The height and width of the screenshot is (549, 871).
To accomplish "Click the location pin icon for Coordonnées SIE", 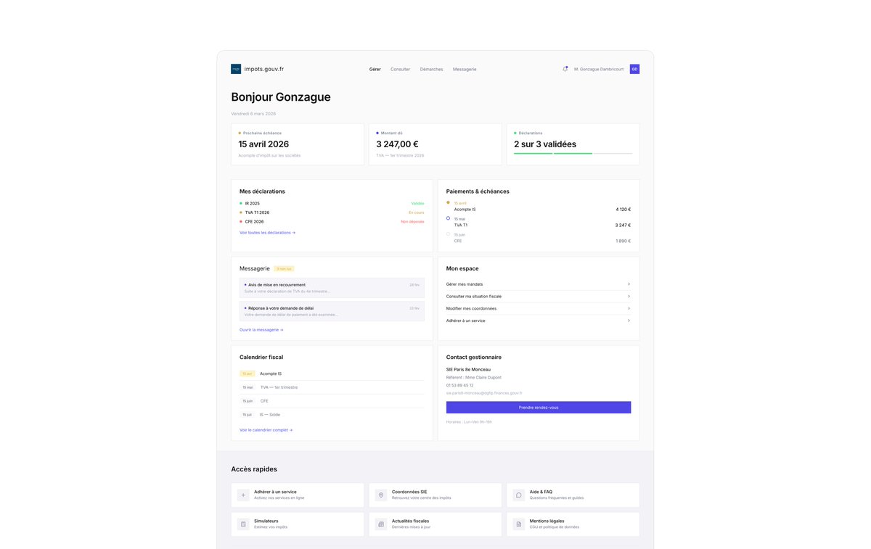I will (381, 495).
